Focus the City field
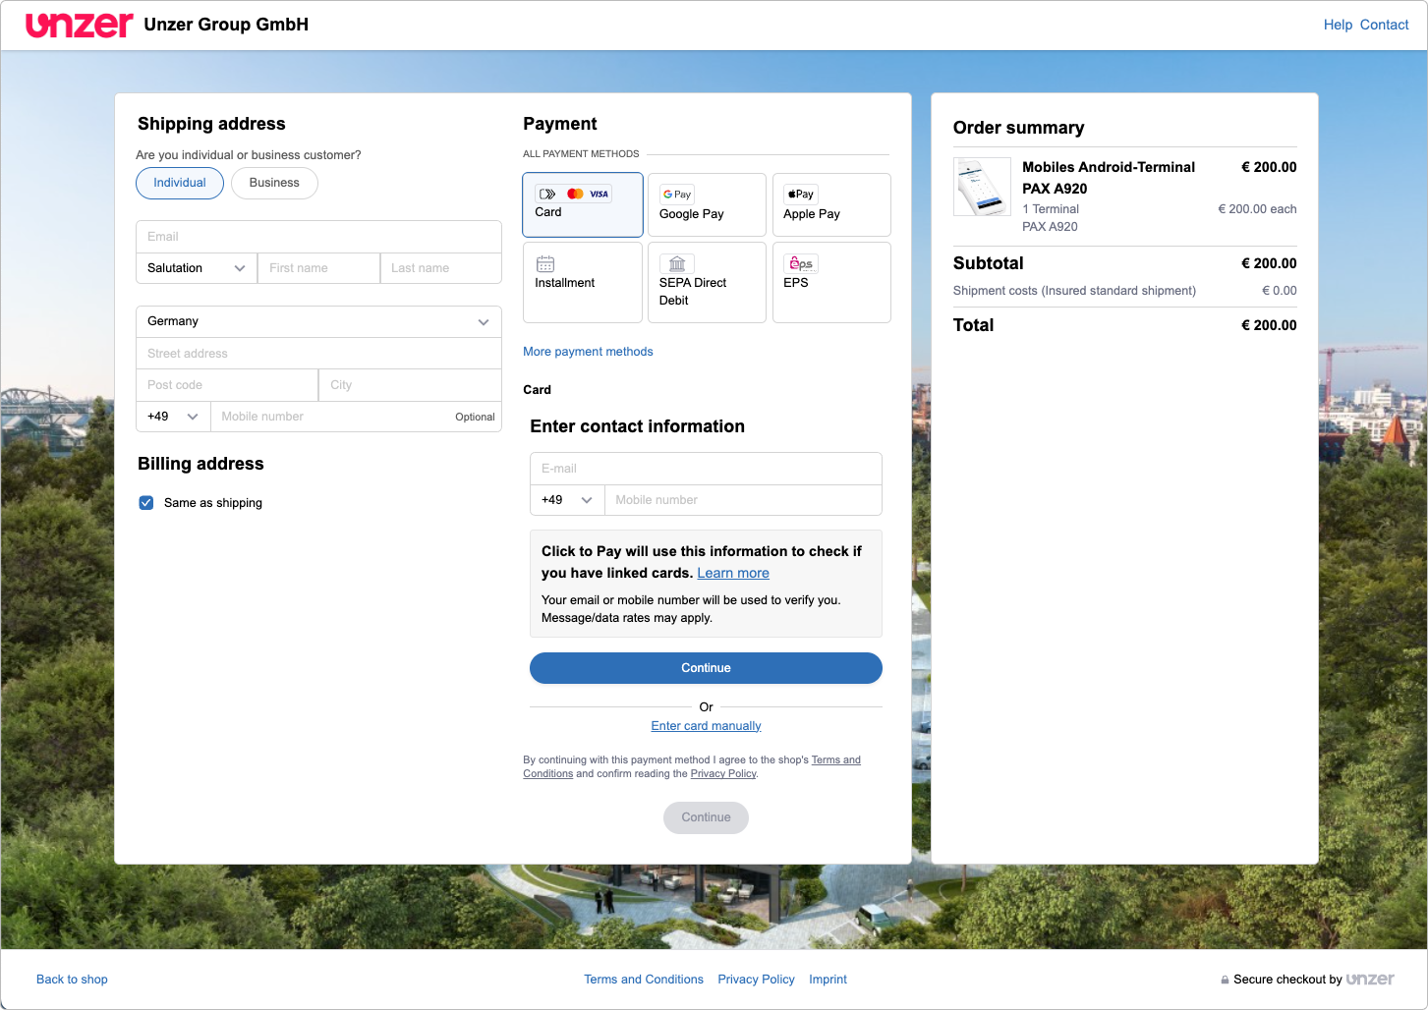This screenshot has height=1010, width=1428. click(410, 385)
